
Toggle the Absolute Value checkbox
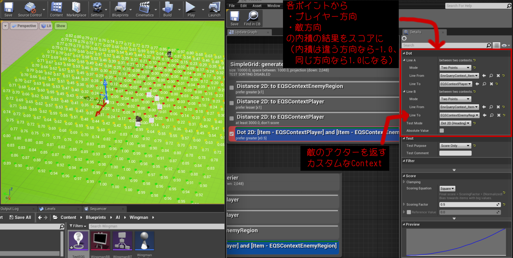click(x=442, y=130)
